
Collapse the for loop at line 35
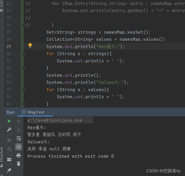tap(24, 90)
